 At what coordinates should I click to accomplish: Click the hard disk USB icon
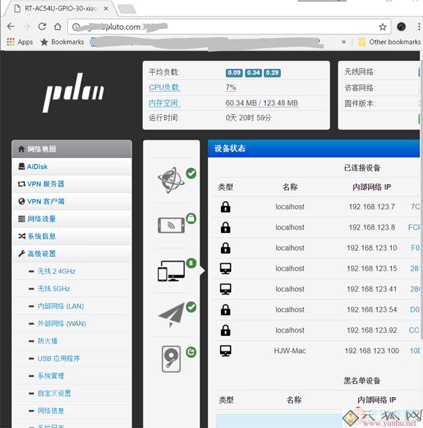tap(171, 359)
